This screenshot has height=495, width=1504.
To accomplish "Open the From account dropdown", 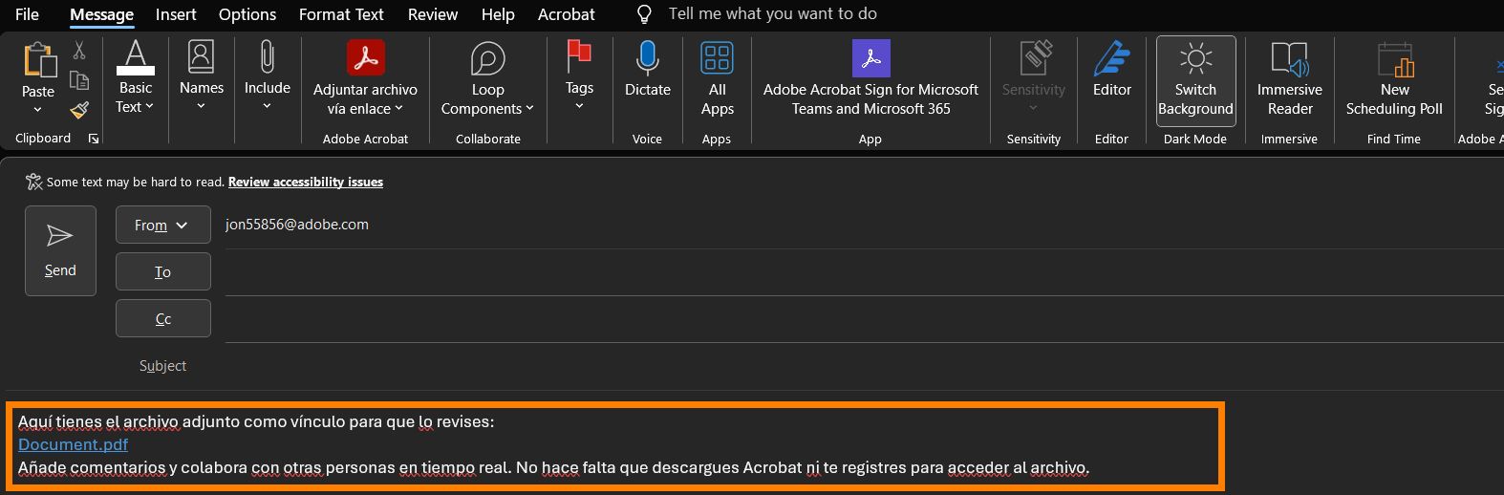I will [162, 226].
